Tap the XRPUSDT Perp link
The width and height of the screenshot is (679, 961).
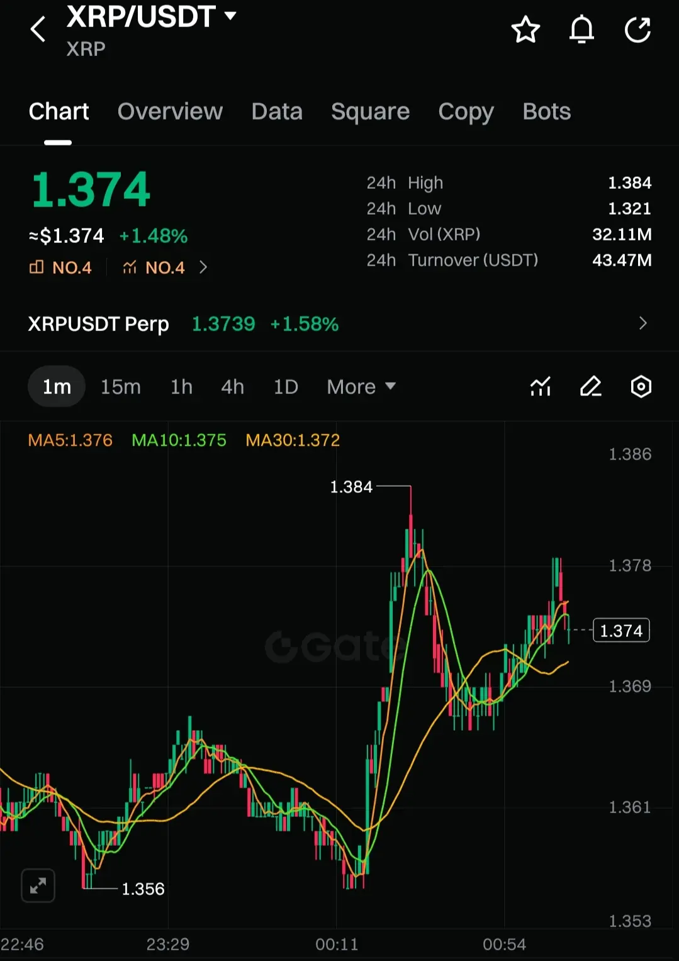point(98,323)
